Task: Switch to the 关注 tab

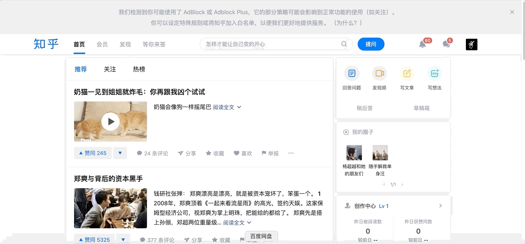Action: 110,69
